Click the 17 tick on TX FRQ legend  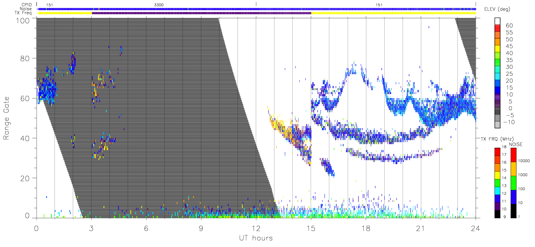(504, 155)
